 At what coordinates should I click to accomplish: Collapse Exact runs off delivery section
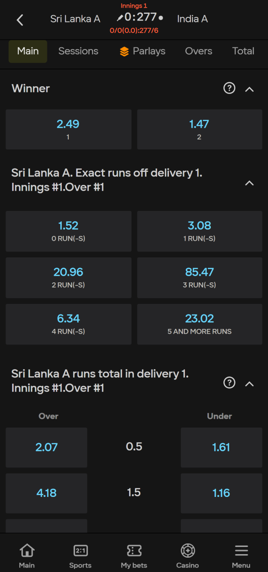[x=250, y=183]
